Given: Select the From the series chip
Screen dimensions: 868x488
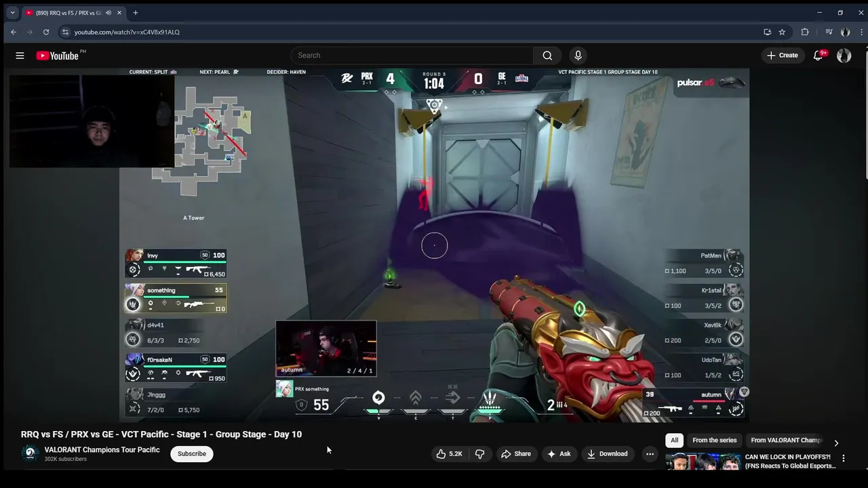Looking at the screenshot, I should tap(714, 440).
